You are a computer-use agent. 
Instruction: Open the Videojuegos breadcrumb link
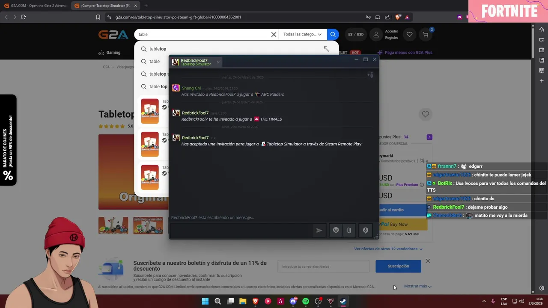pos(125,67)
